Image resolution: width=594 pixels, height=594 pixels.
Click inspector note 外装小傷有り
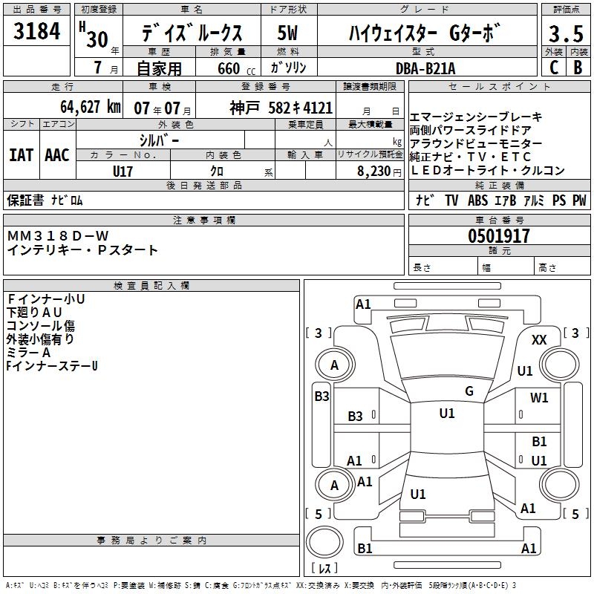click(40, 339)
